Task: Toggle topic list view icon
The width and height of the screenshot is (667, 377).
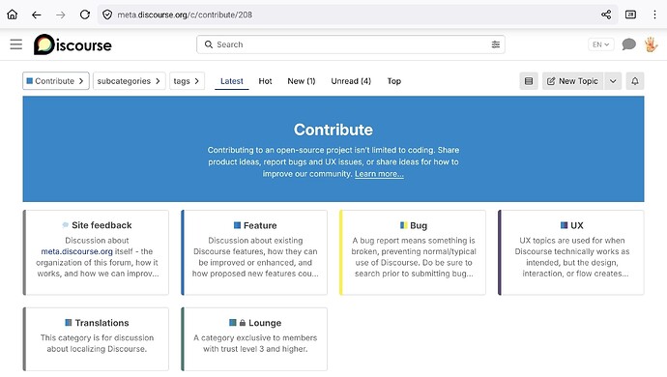Action: point(529,81)
